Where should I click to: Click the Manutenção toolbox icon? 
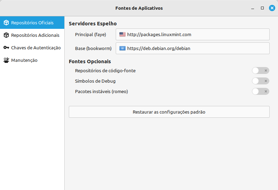point(6,60)
